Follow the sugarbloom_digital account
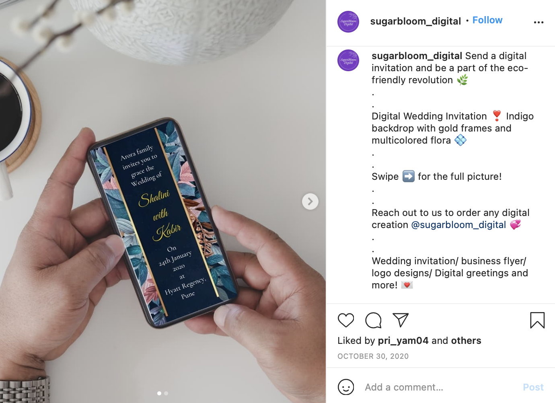This screenshot has height=403, width=555. [487, 20]
